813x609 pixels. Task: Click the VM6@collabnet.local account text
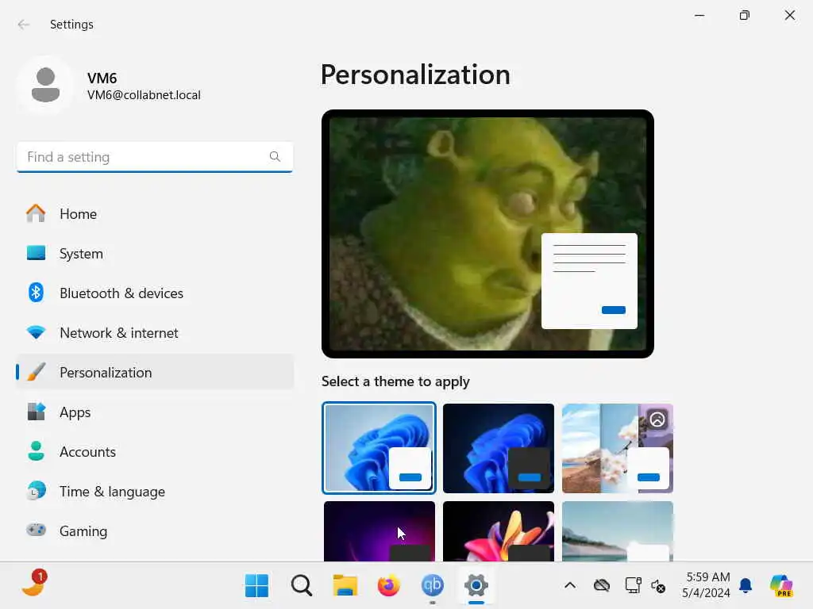pos(144,95)
